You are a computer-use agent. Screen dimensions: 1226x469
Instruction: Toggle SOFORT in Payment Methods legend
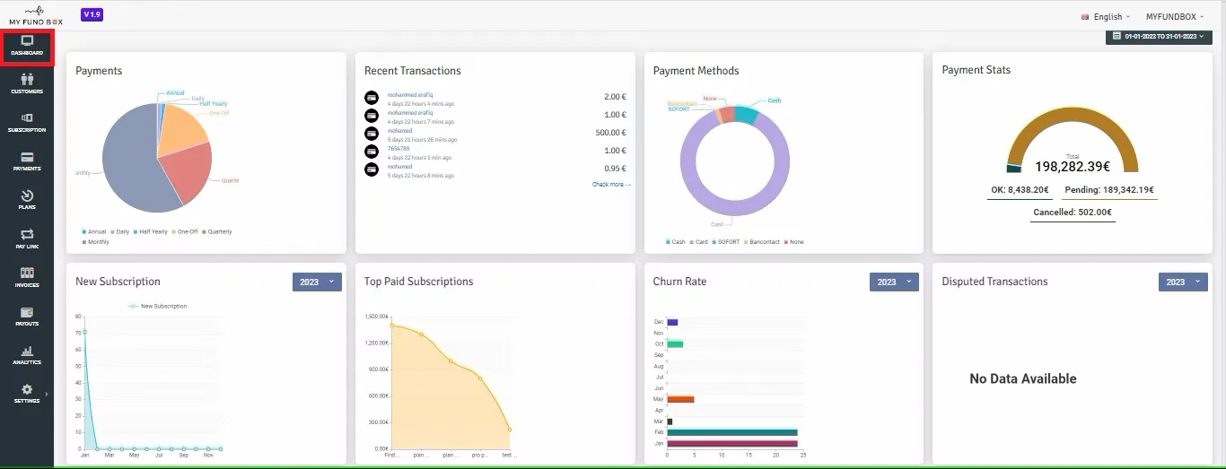724,242
